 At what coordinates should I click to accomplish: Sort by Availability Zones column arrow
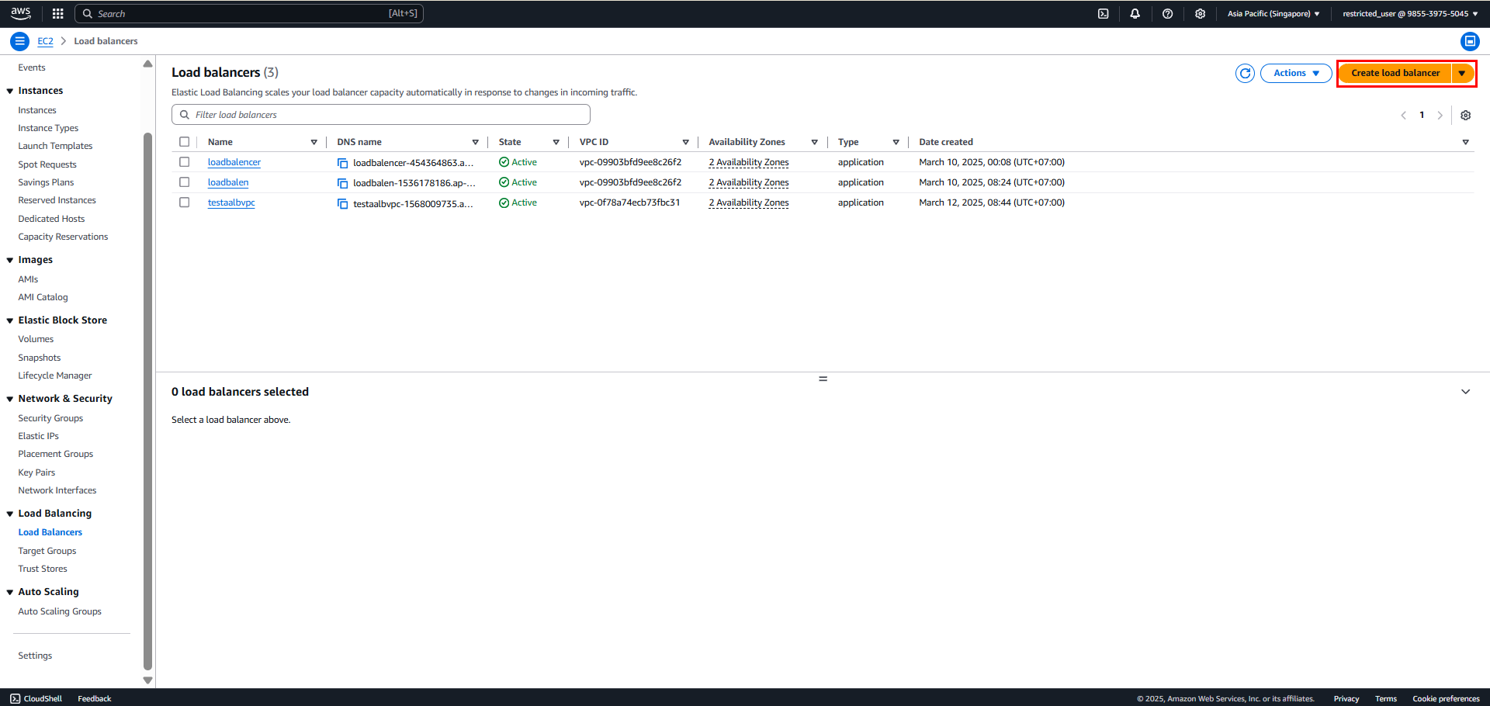click(x=814, y=142)
